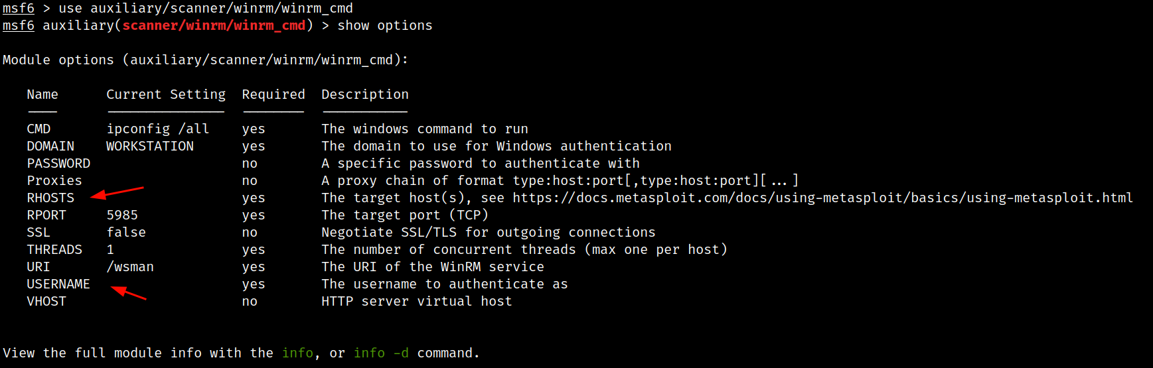Viewport: 1153px width, 368px height.
Task: Click the red arrow pointing at USERNAME
Action: (129, 292)
